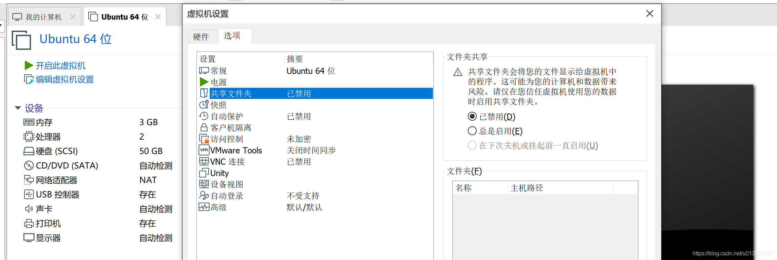Select the 已禁用(D) radio button
This screenshot has height=260, width=777.
(x=472, y=116)
